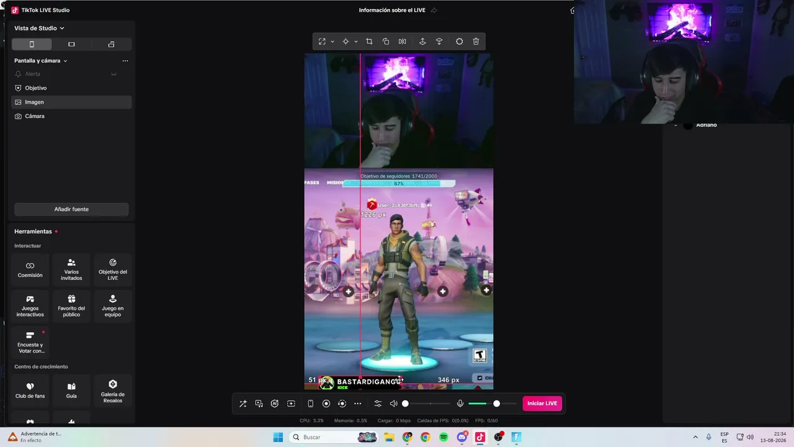
Task: Open OBS Studio from the taskbar
Action: coord(498,437)
